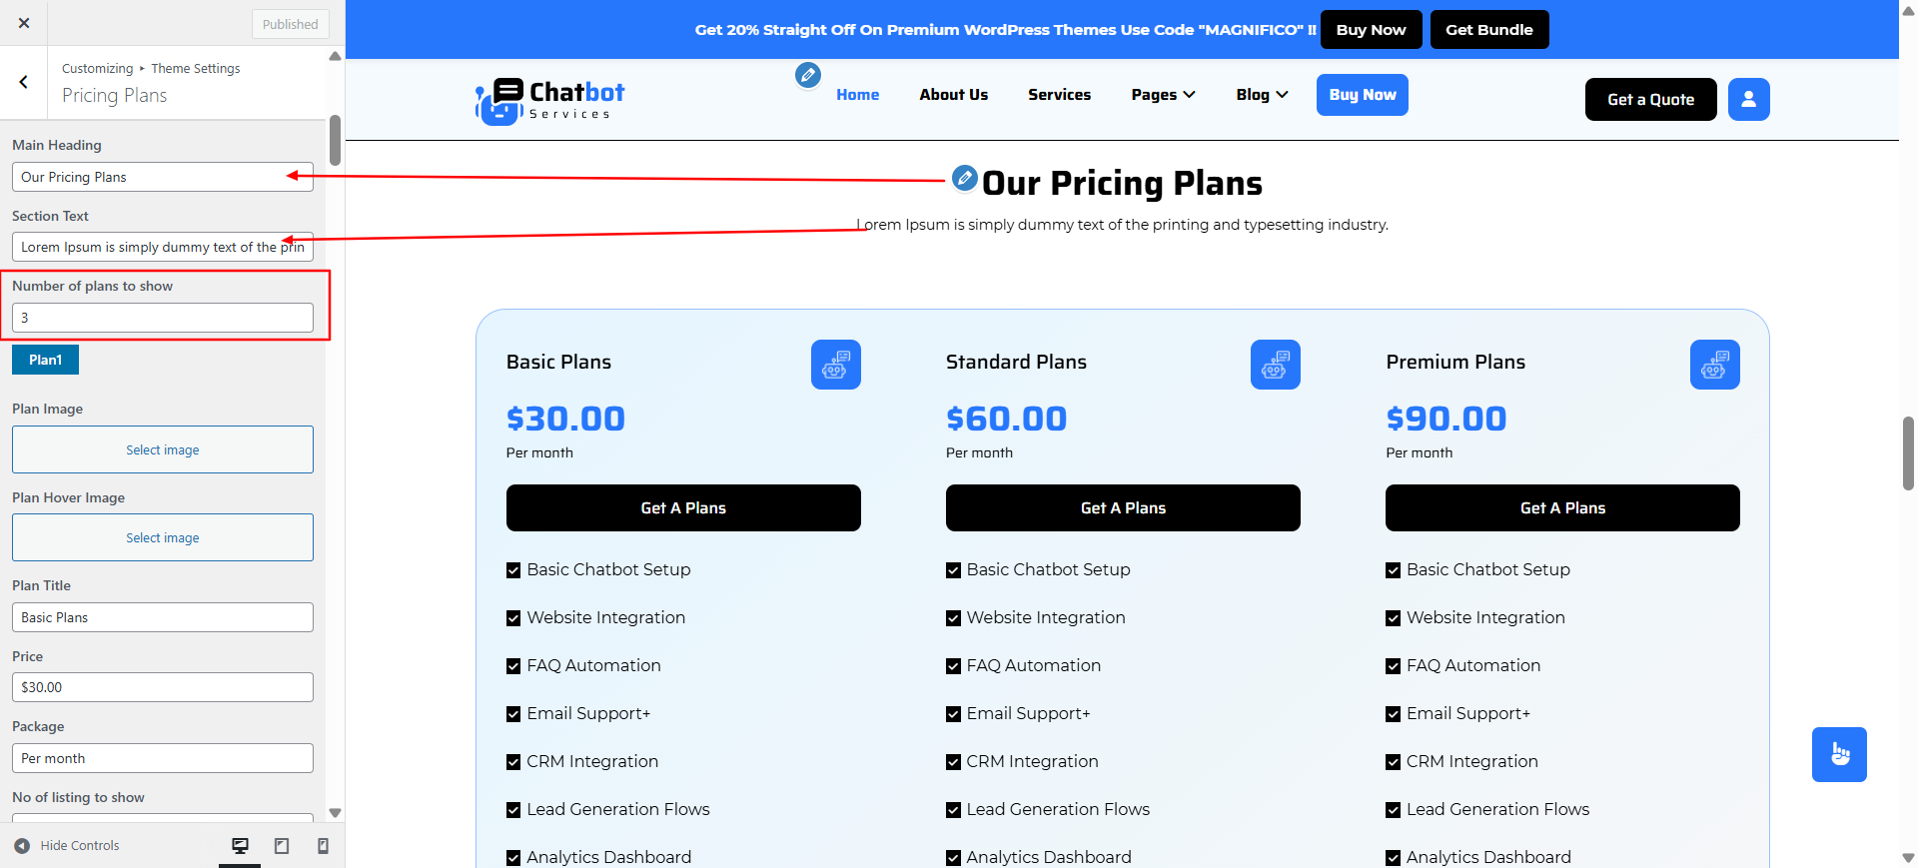Open the About Us menu item
Image resolution: width=1918 pixels, height=868 pixels.
(x=953, y=95)
